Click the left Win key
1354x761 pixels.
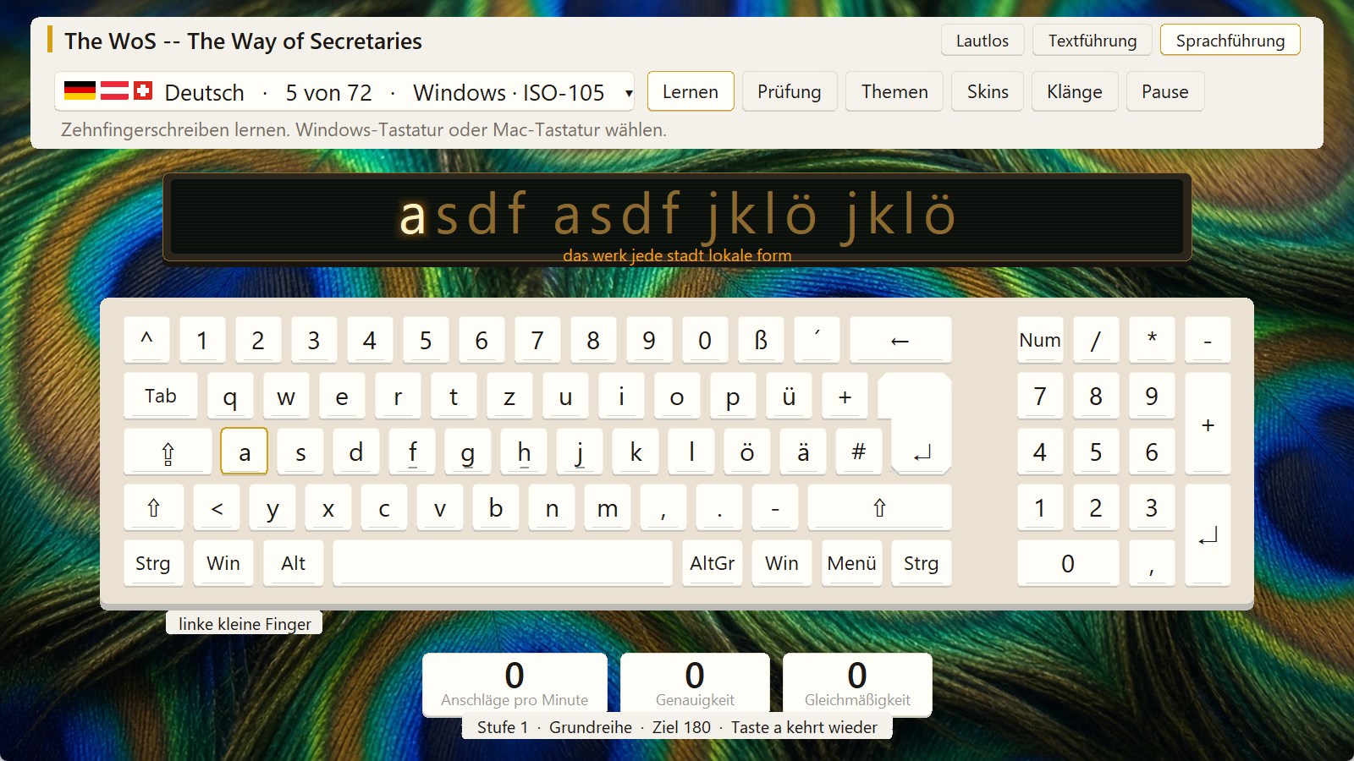pyautogui.click(x=223, y=563)
